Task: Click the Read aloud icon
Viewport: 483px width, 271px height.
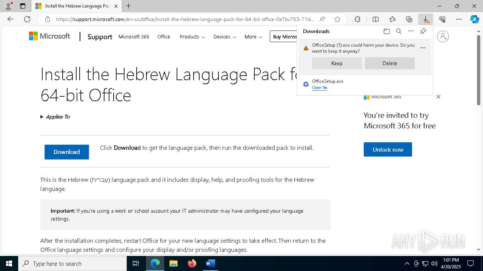Action: [x=322, y=19]
